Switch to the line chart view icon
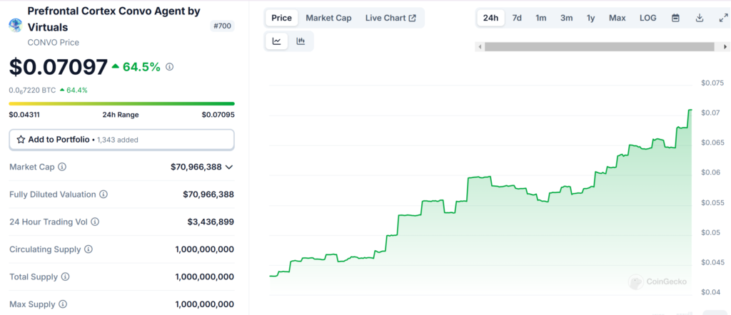 pos(277,41)
